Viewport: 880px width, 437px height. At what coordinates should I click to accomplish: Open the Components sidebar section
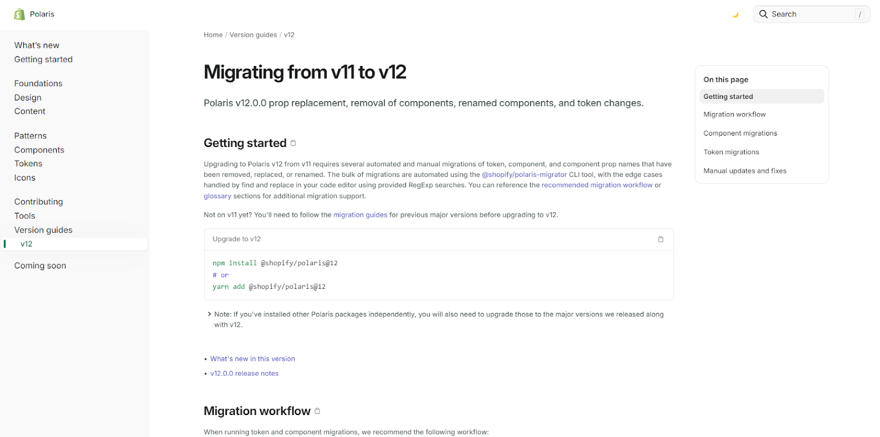click(39, 150)
